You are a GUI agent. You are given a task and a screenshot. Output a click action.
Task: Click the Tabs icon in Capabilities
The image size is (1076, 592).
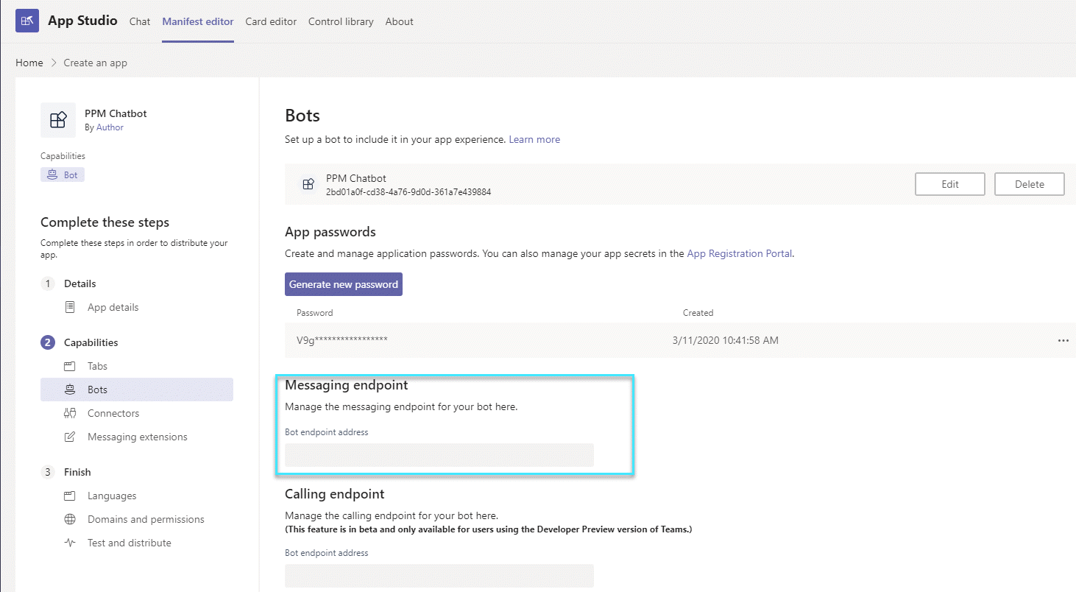pos(70,366)
